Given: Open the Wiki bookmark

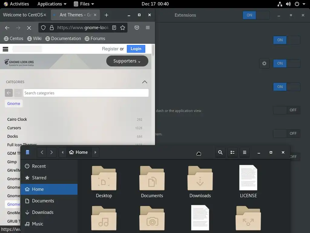Looking at the screenshot, I should [x=35, y=39].
